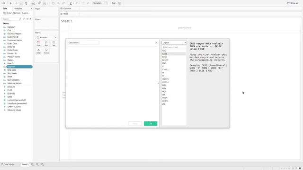Select the Profit measure
303x170 pixels.
coord(10,90)
